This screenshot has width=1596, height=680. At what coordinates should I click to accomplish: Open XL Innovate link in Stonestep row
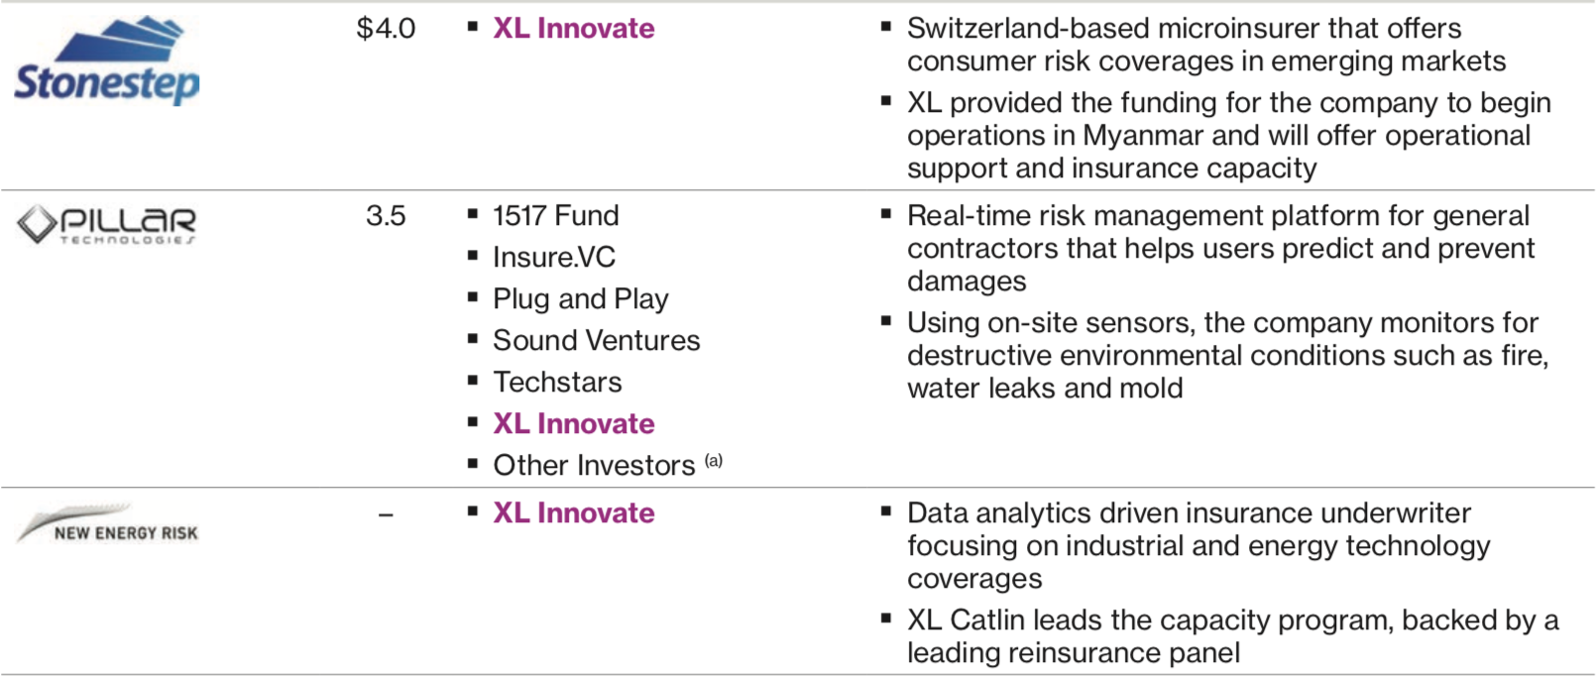point(574,28)
